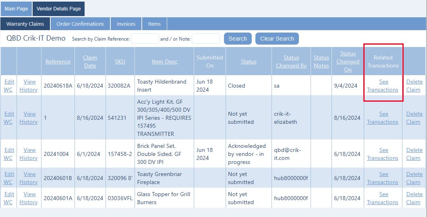Focus the Claim Reference search field

click(x=145, y=39)
